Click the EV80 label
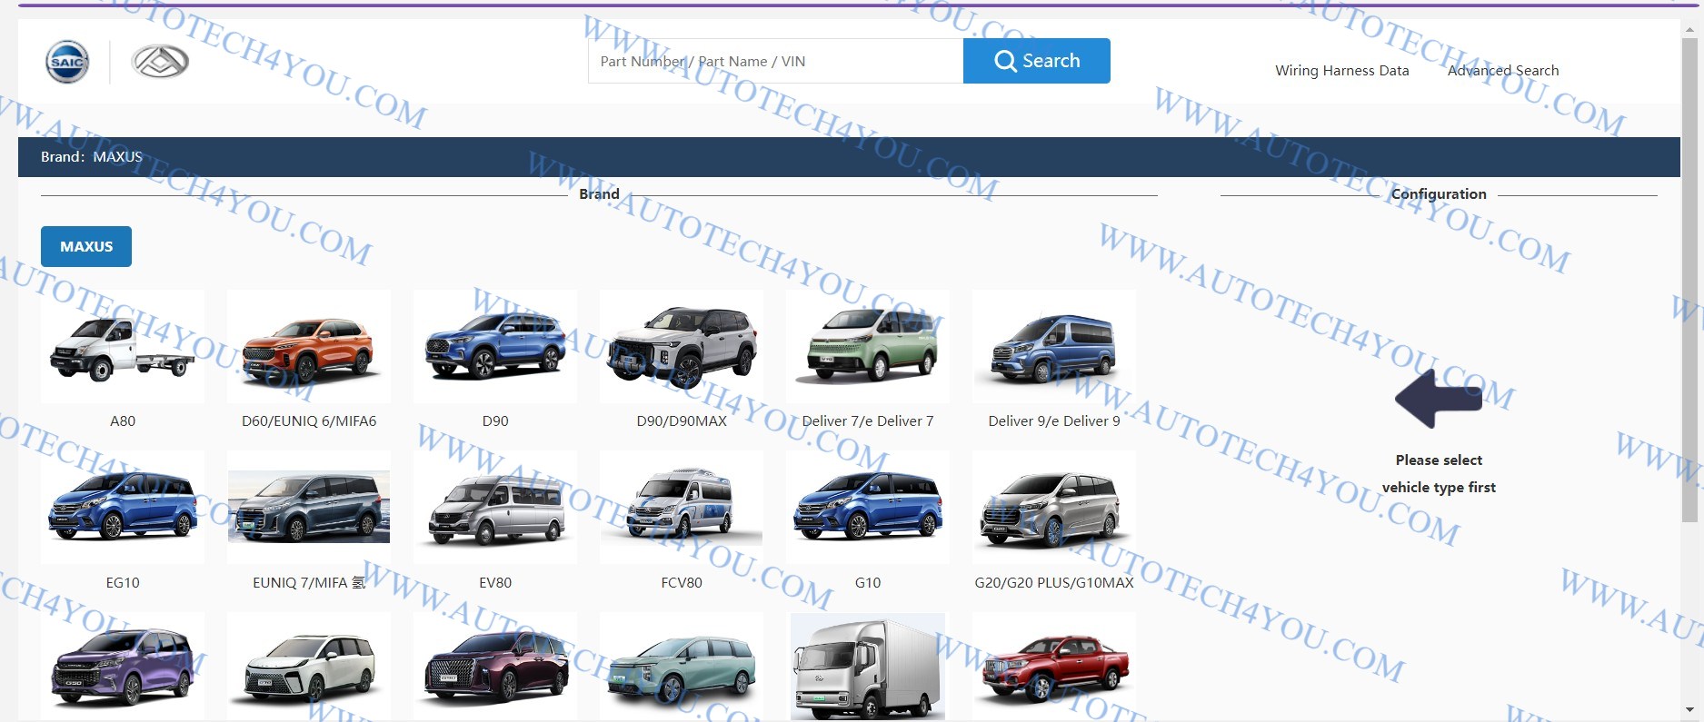1704x722 pixels. tap(495, 582)
